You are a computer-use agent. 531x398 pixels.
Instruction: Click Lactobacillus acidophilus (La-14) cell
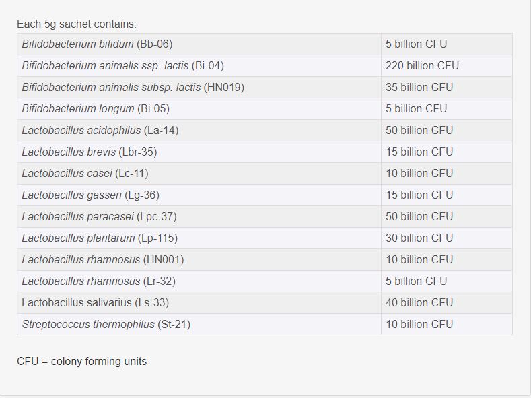tap(100, 131)
